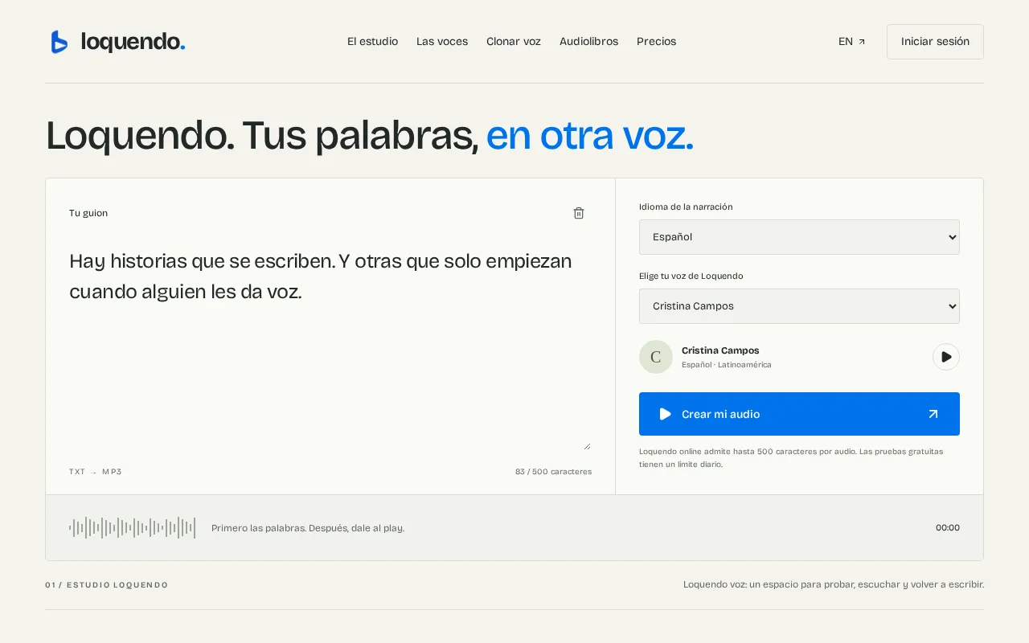Open El estudio menu item
Screen dimensions: 1029x643
[372, 42]
